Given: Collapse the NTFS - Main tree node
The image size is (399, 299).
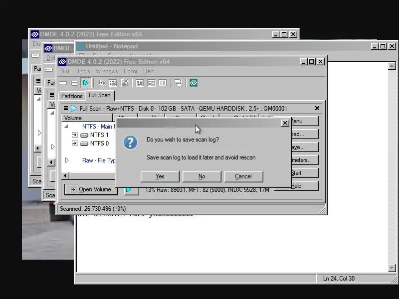Looking at the screenshot, I should [x=66, y=127].
